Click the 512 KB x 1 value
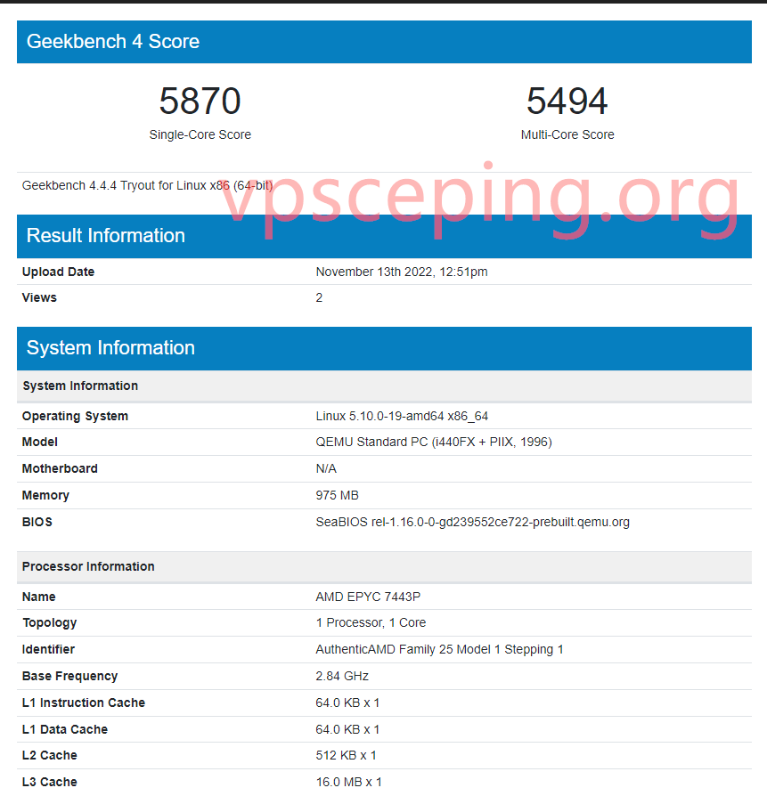The height and width of the screenshot is (788, 767). pos(346,756)
